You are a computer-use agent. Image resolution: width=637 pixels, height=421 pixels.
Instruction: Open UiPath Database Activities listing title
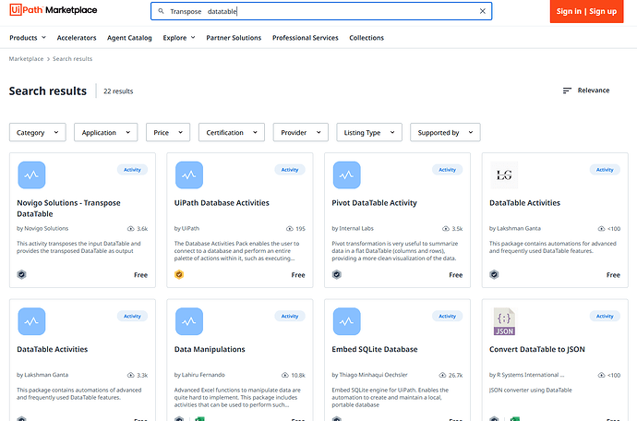222,203
